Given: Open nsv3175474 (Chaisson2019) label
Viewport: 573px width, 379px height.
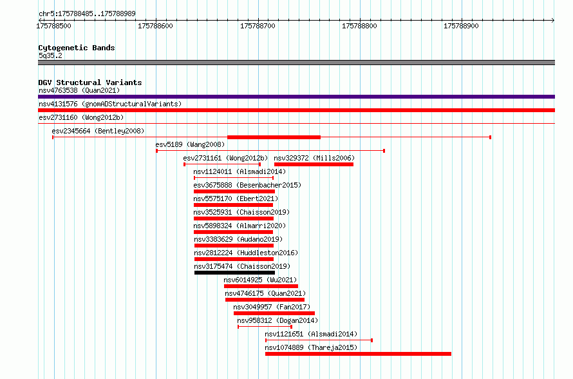Looking at the screenshot, I should click(x=242, y=266).
